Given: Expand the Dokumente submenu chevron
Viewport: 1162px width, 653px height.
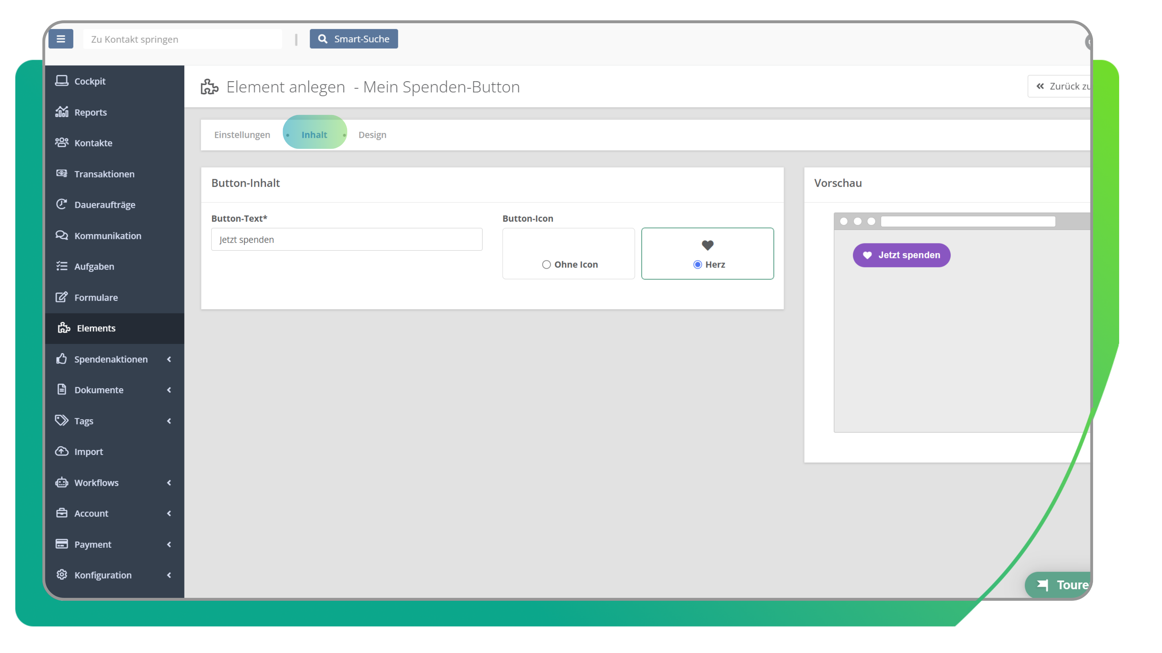Looking at the screenshot, I should coord(169,390).
